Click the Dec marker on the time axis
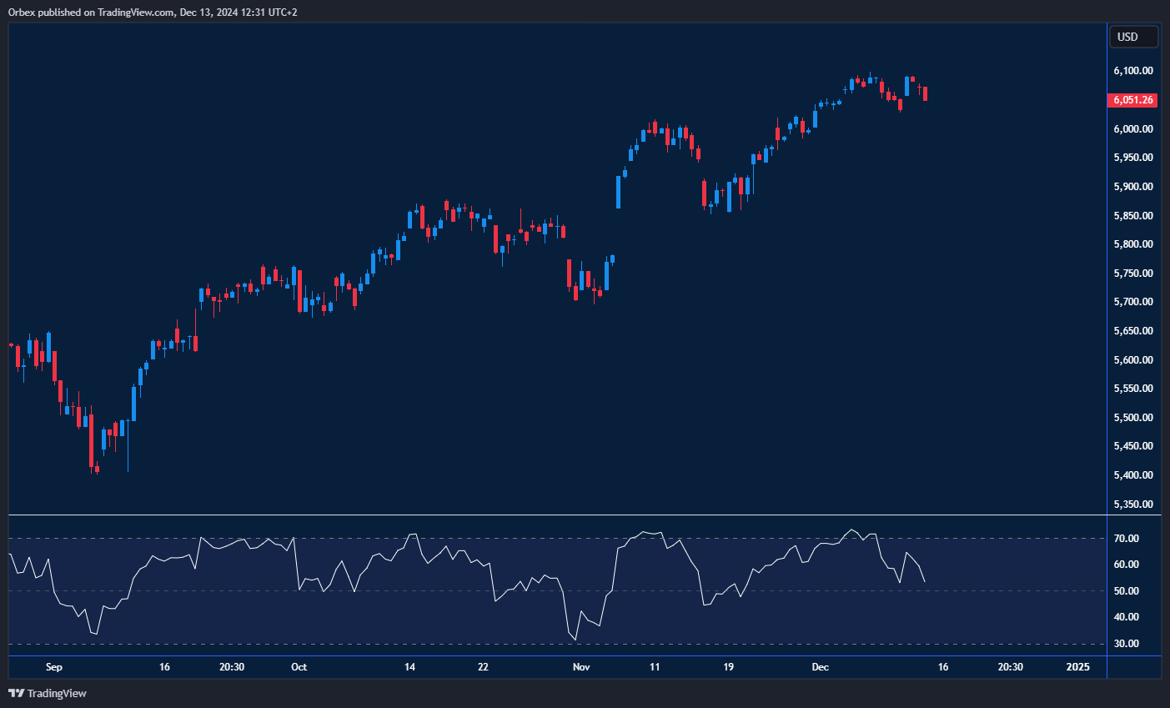The width and height of the screenshot is (1170, 708). click(x=821, y=667)
